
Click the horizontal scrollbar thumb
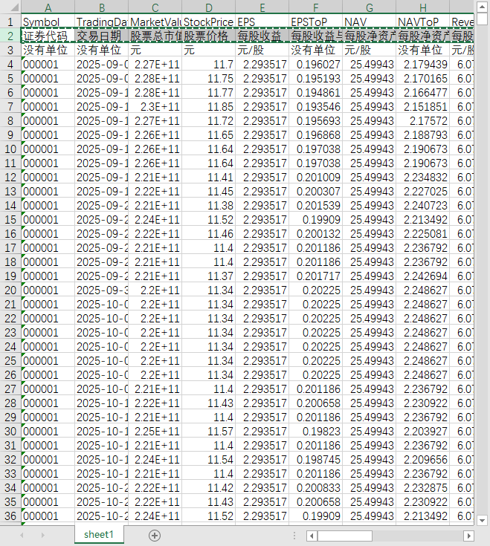(345, 536)
